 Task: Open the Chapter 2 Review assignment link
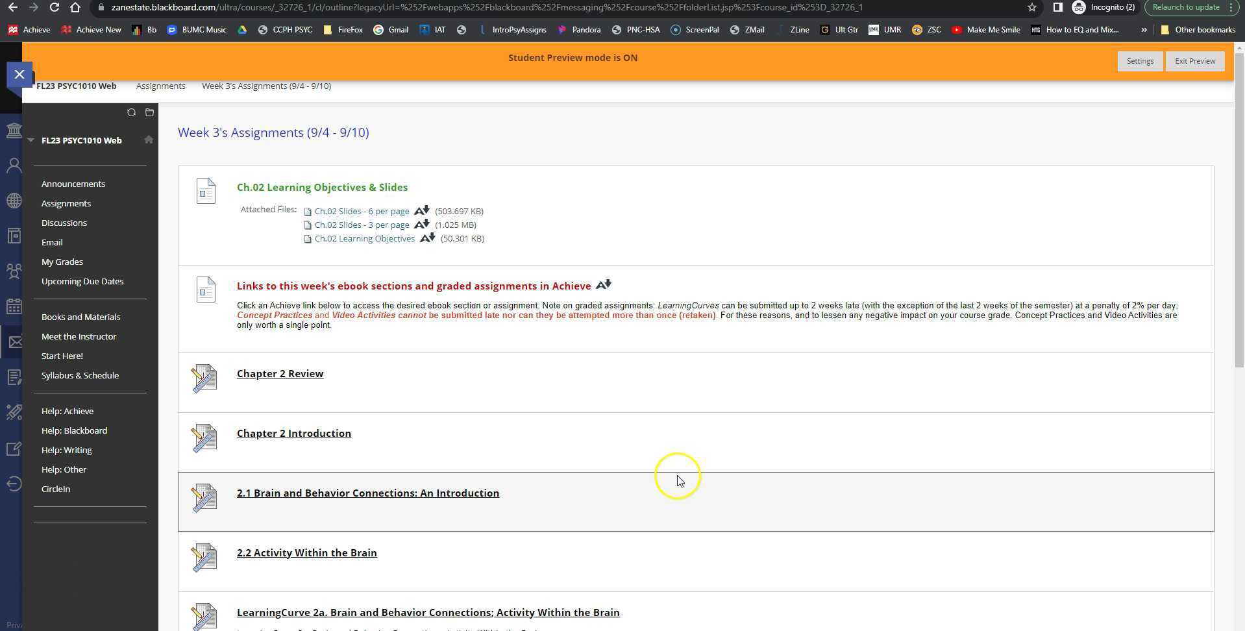[280, 373]
